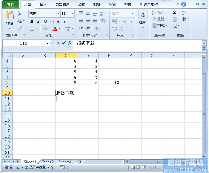Screen dimensions: 209x173
Task: Click the 格式 (Format) cells button
Action: click(160, 26)
